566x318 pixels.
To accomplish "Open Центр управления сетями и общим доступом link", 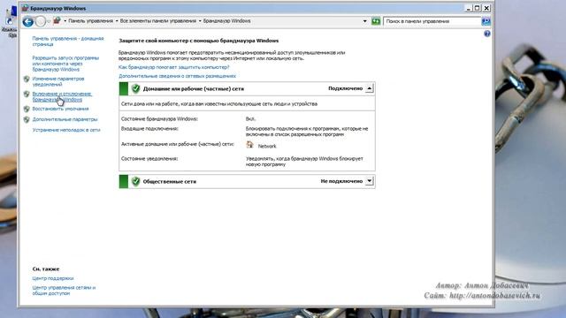I will coord(64,291).
